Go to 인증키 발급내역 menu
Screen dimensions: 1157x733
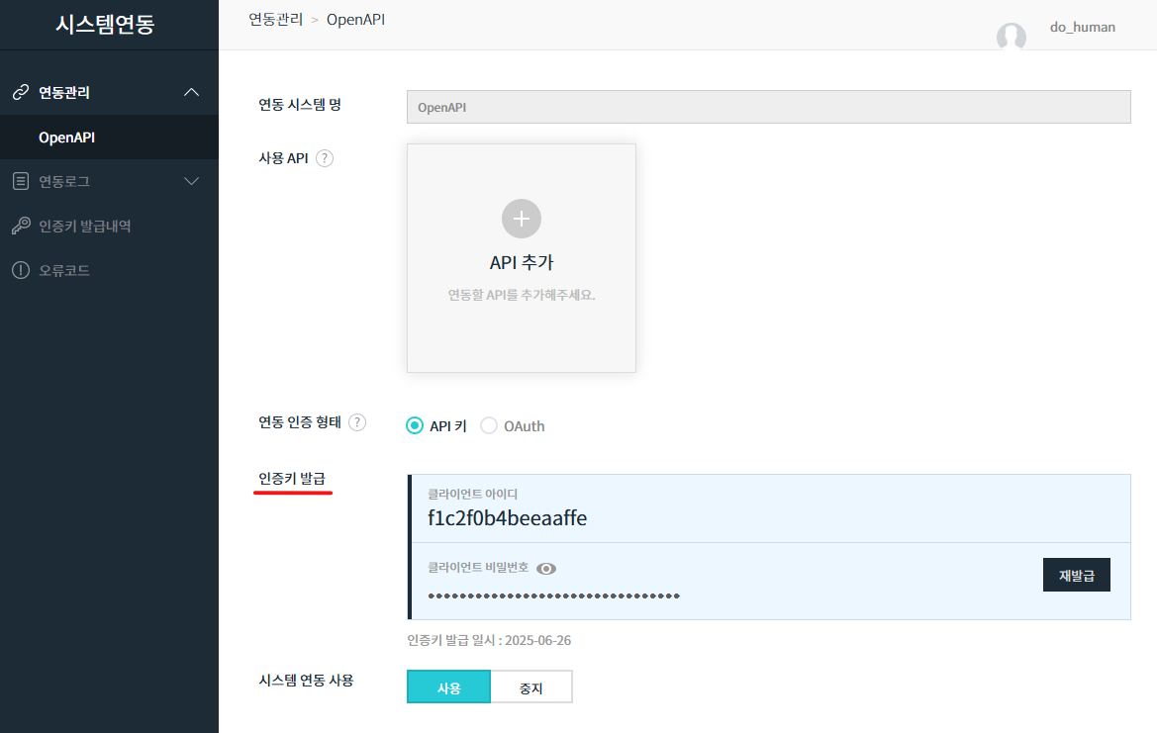click(85, 226)
